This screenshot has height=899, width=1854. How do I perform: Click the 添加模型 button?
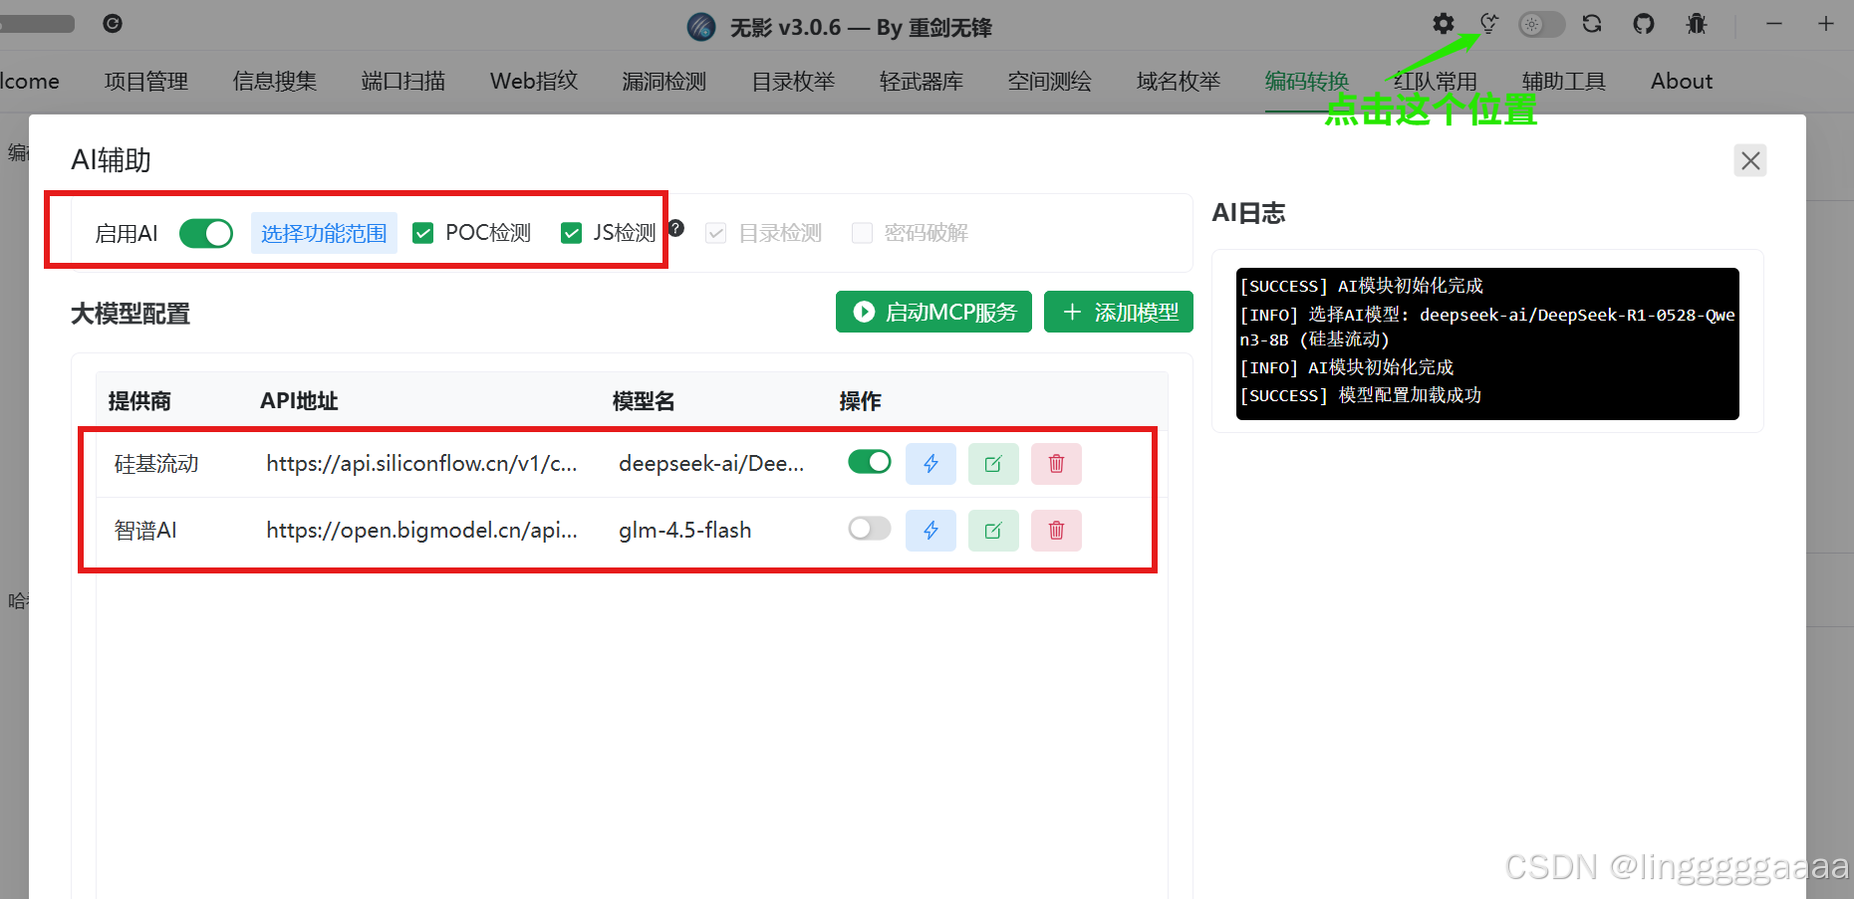click(1118, 312)
